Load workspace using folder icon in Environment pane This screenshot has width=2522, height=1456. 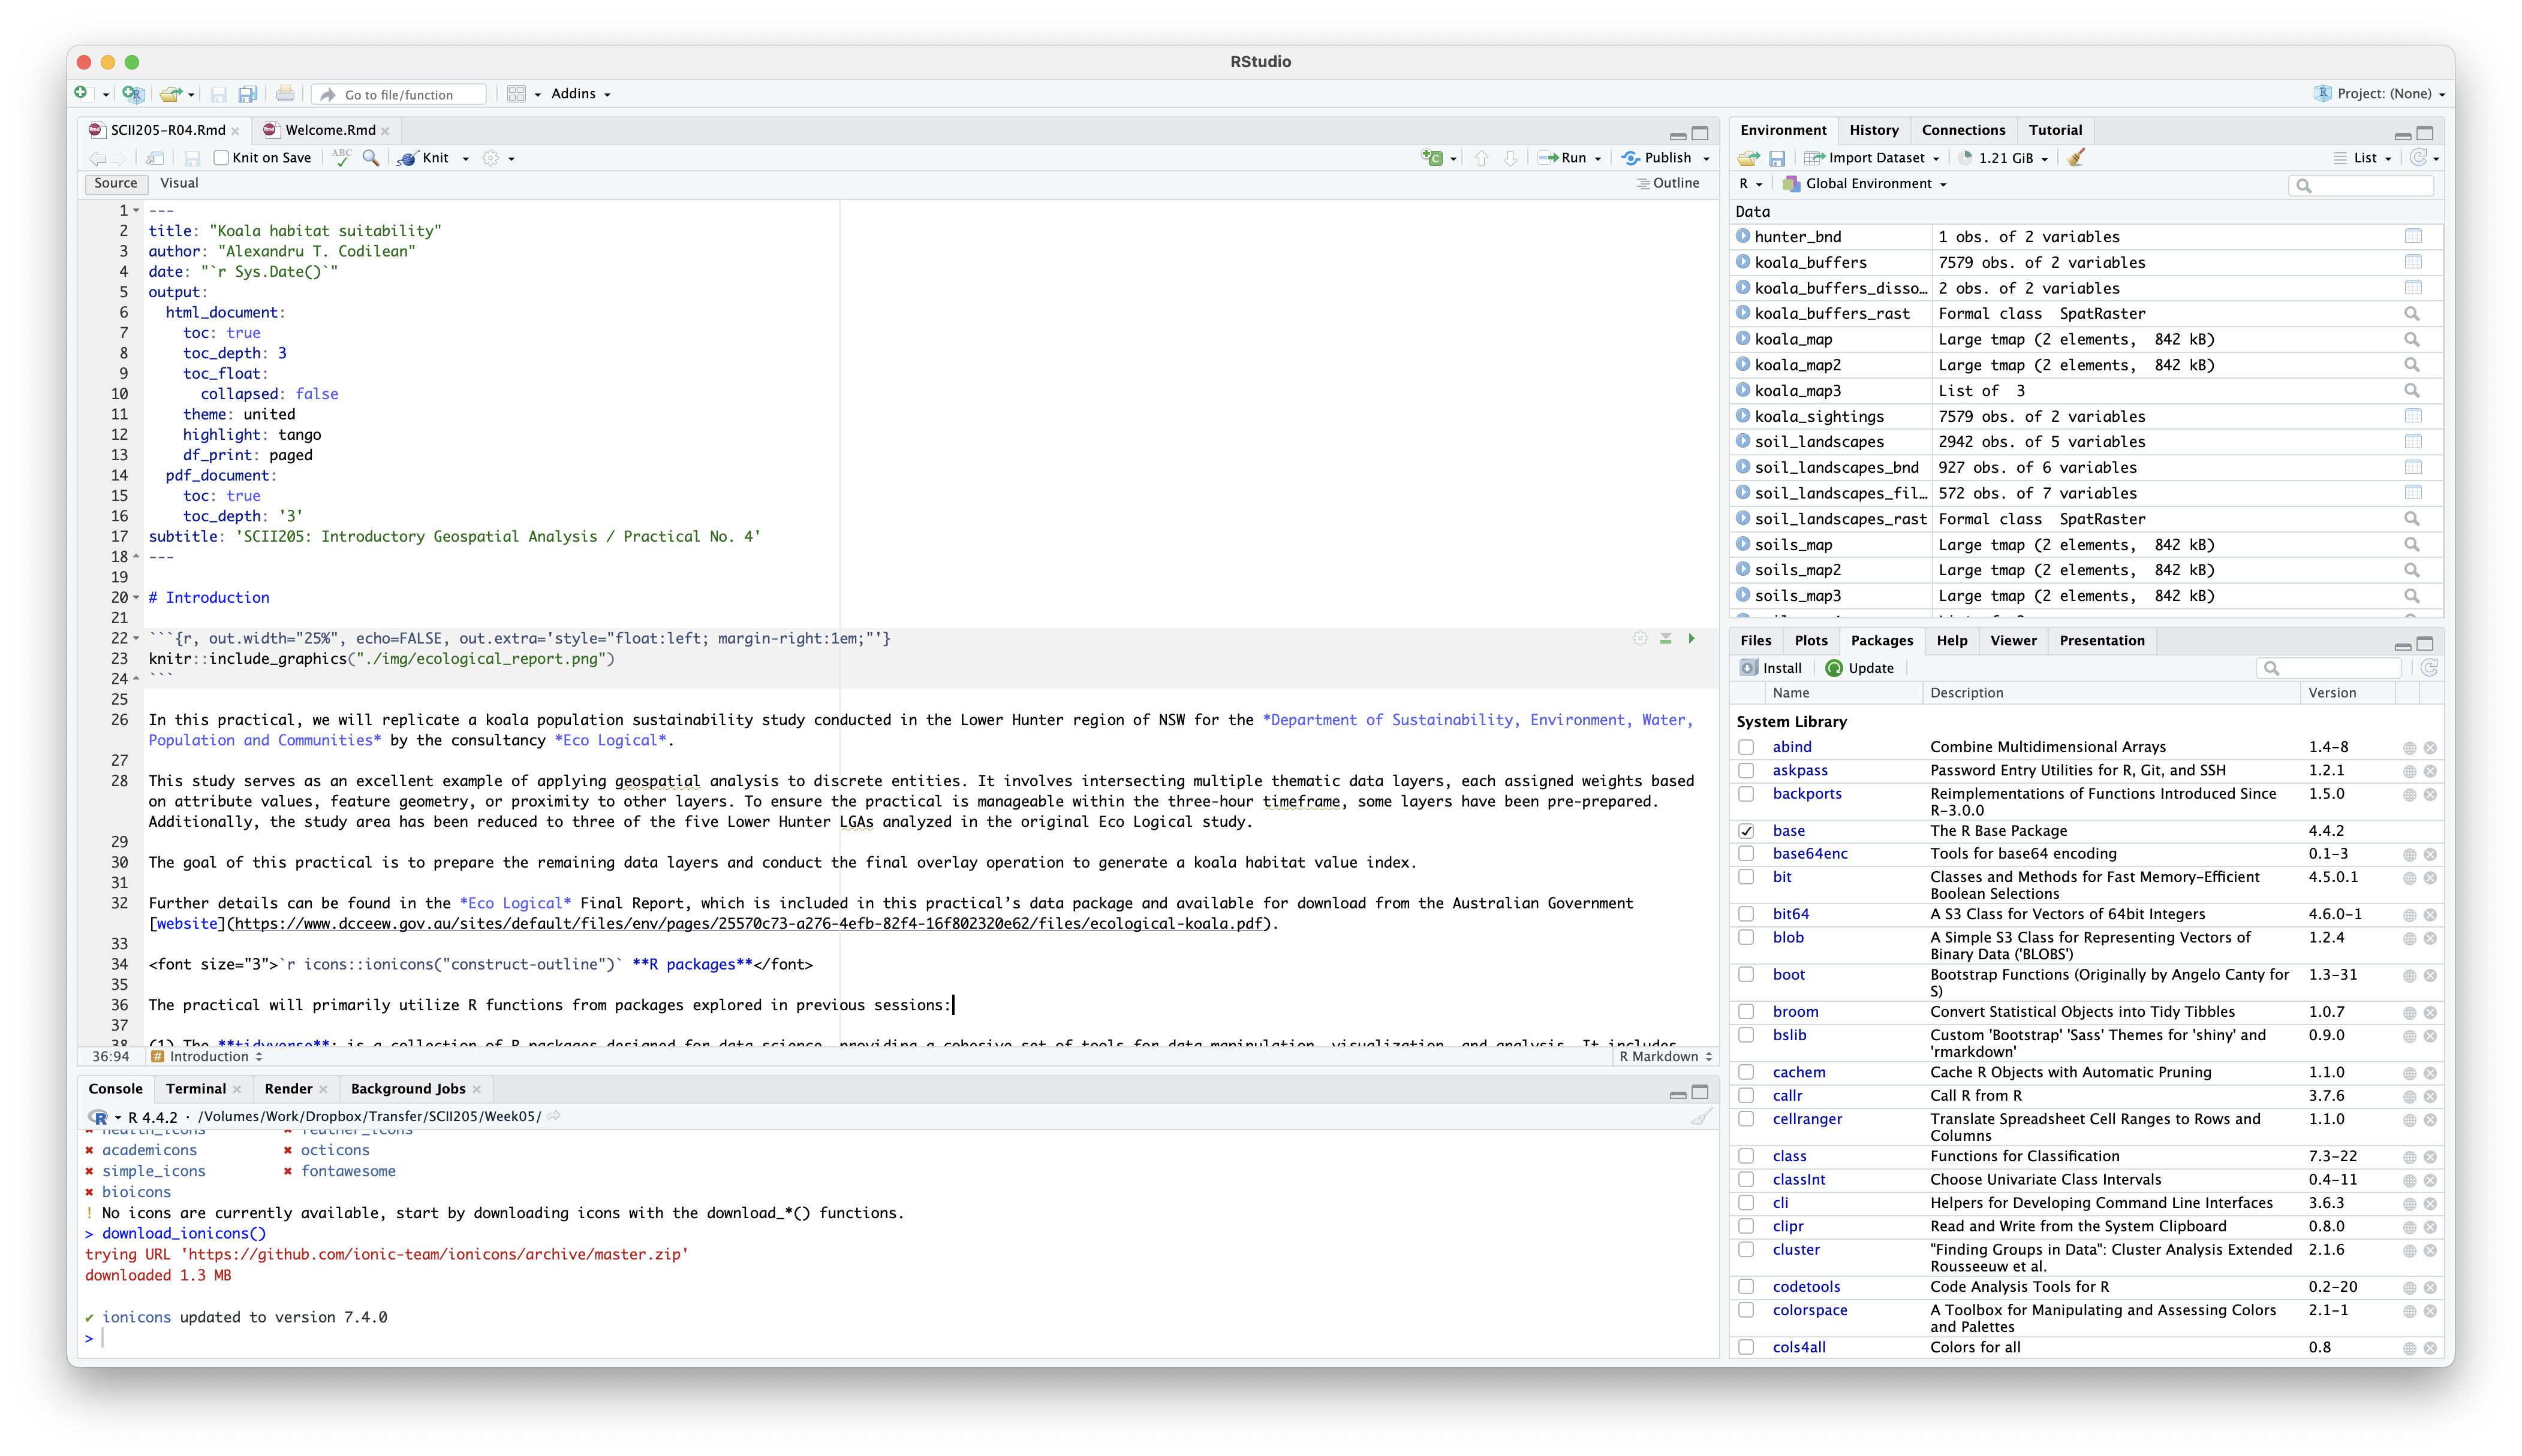click(x=1748, y=158)
